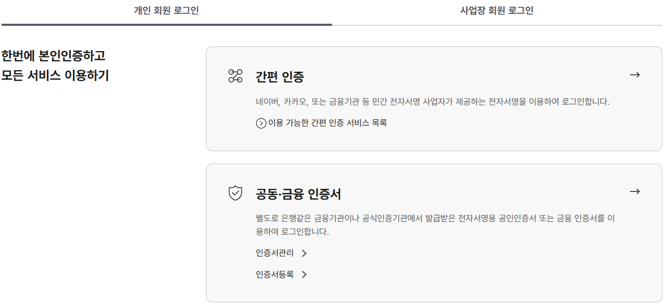
Task: Open 인증서등록
Action: (275, 274)
